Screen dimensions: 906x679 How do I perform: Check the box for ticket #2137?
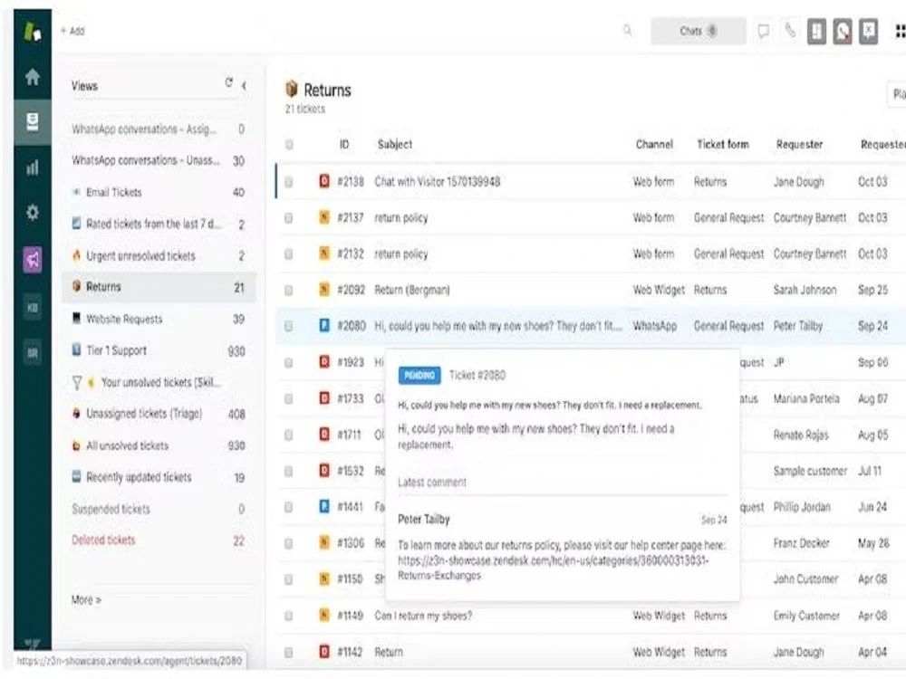(289, 217)
